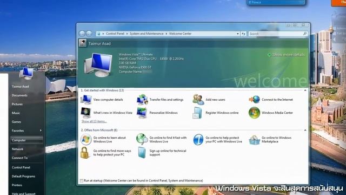The height and width of the screenshot is (195, 346).
Task: Navigate to System and Maintenance breadcrumb
Action: coord(147,34)
